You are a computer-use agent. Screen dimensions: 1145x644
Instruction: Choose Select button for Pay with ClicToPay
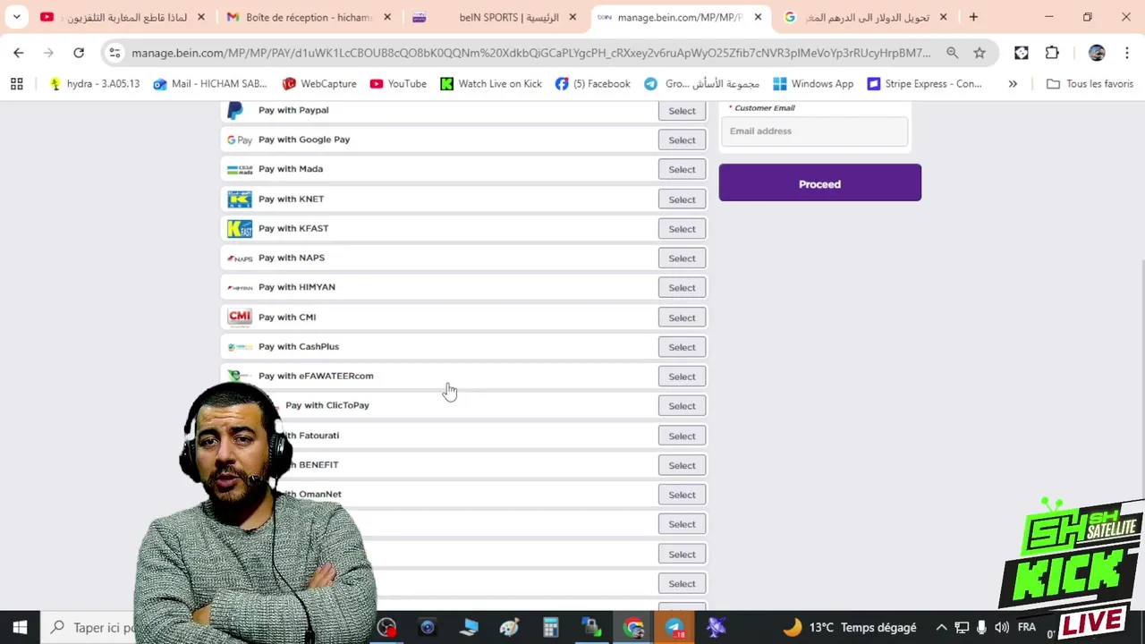coord(682,406)
